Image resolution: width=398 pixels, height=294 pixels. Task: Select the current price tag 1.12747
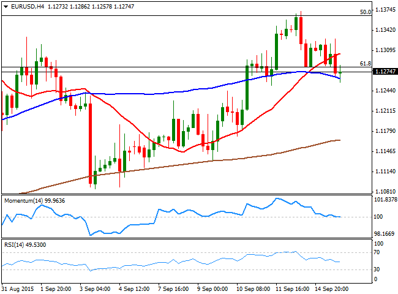385,72
